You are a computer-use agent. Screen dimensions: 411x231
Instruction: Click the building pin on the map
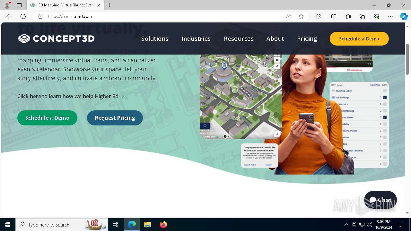click(x=224, y=66)
